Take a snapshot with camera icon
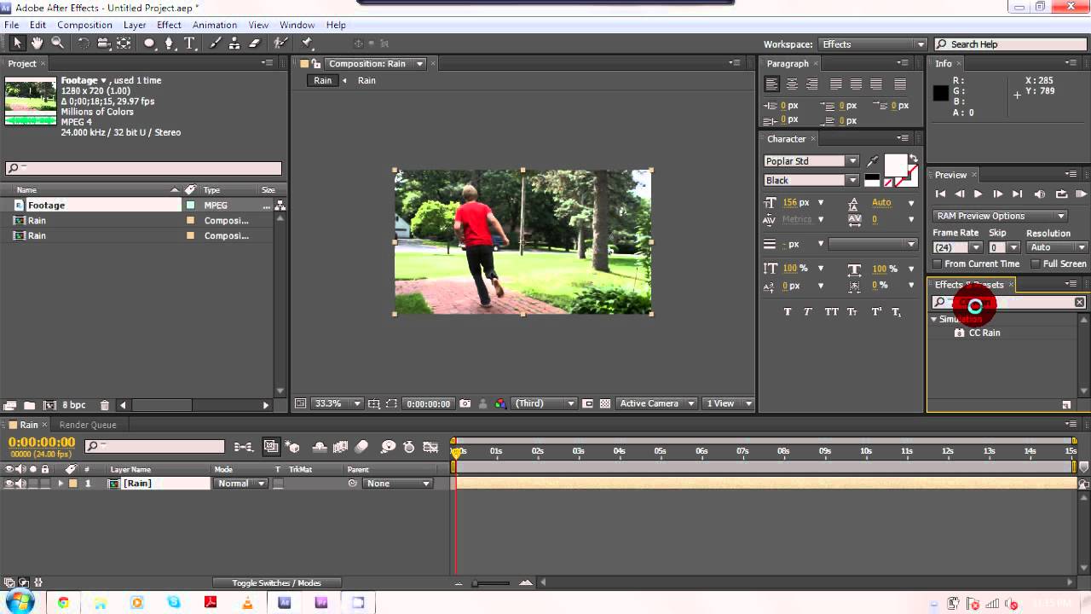The image size is (1091, 614). click(x=465, y=403)
